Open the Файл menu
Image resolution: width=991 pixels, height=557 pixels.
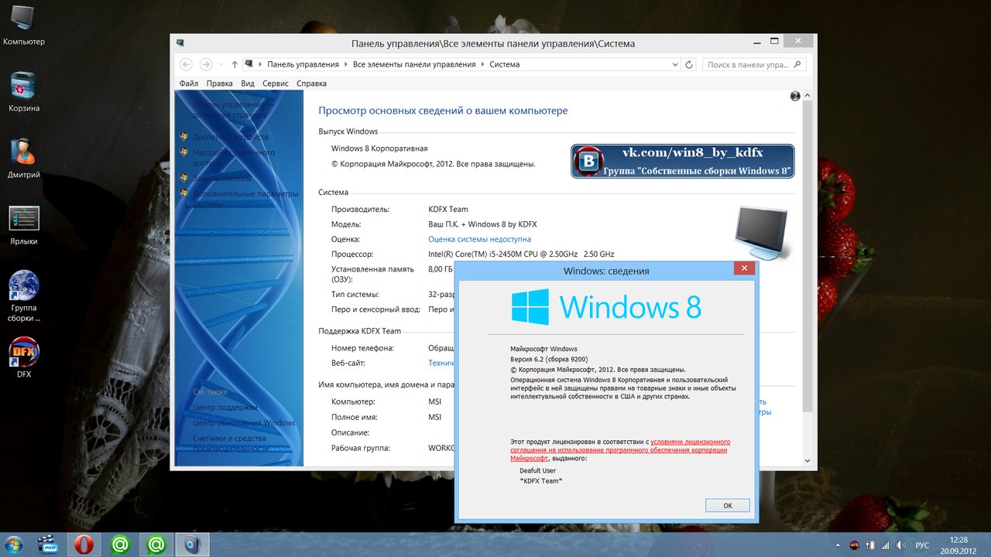click(x=188, y=84)
